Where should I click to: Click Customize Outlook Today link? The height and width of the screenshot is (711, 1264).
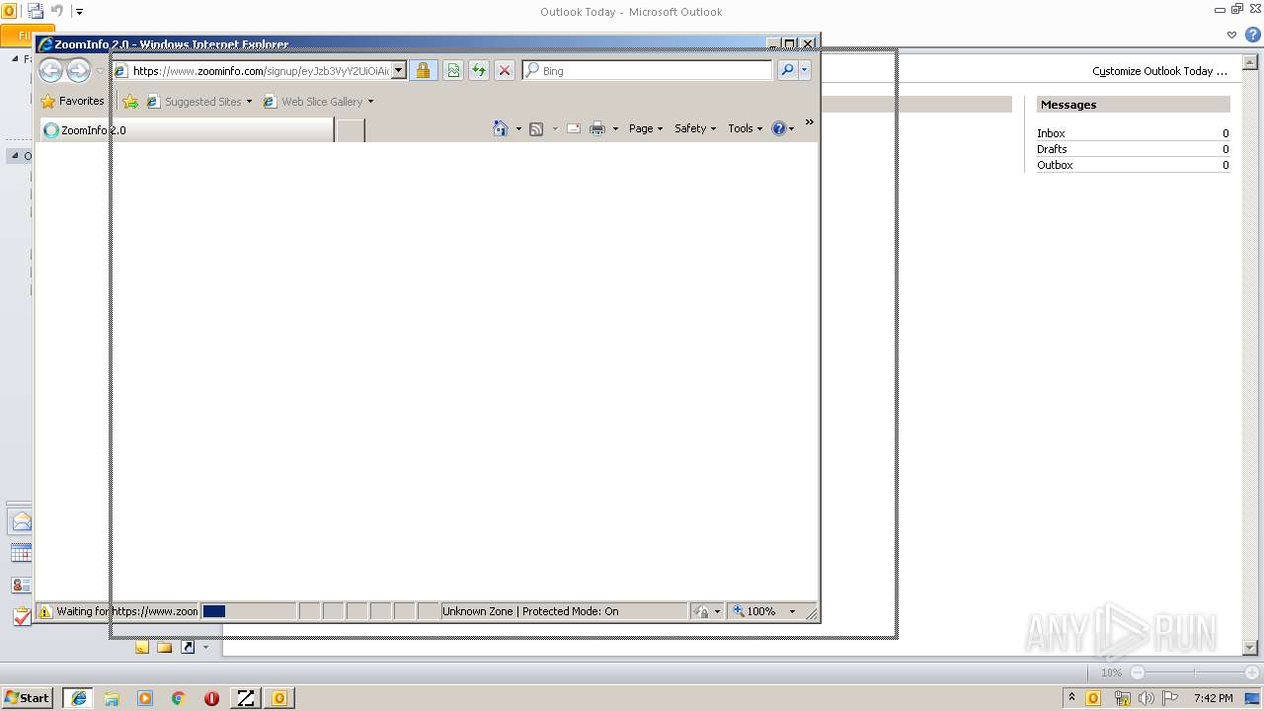[x=1159, y=71]
